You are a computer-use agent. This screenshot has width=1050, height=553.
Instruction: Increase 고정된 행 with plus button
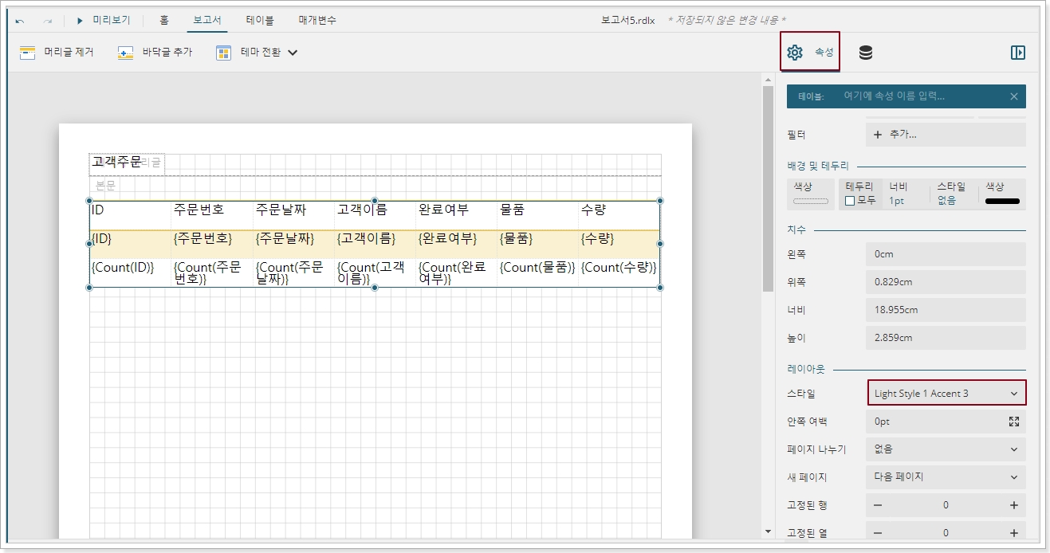pos(1014,505)
